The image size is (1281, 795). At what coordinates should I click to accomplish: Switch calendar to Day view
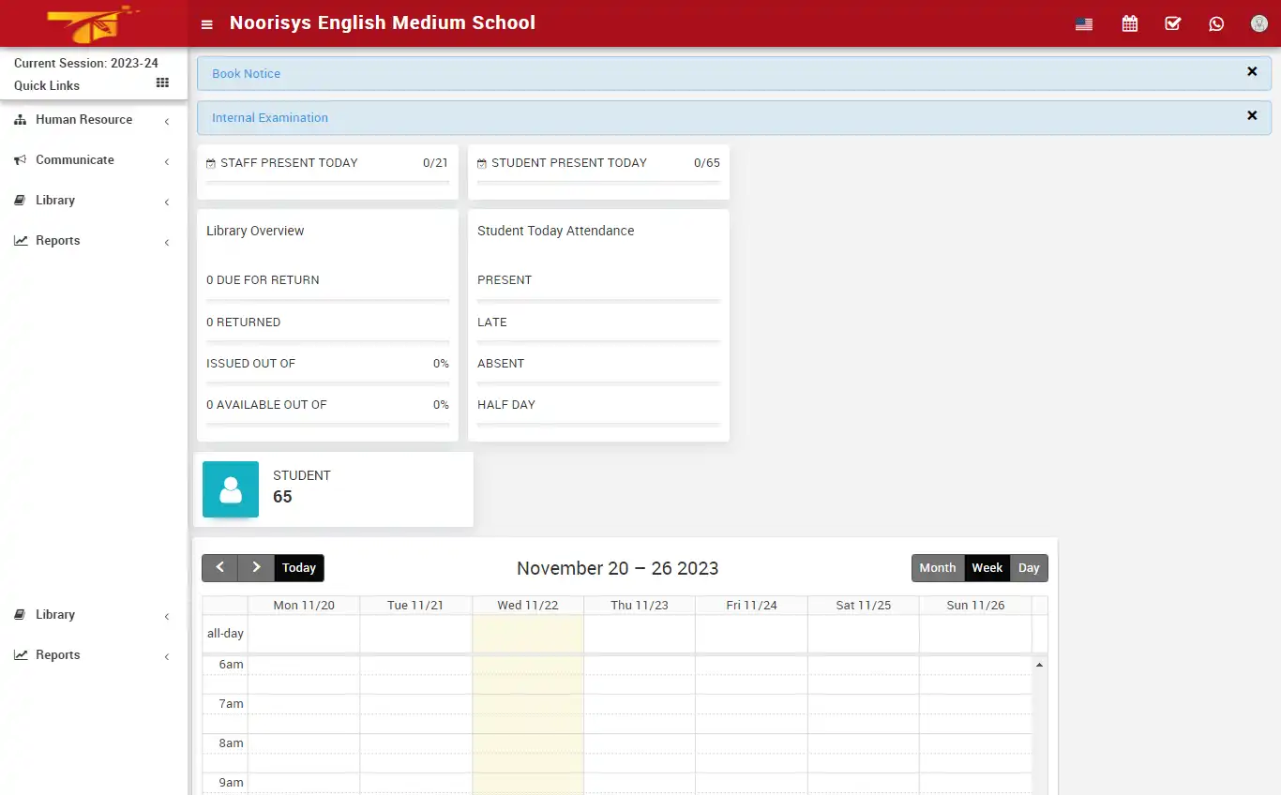coord(1028,567)
